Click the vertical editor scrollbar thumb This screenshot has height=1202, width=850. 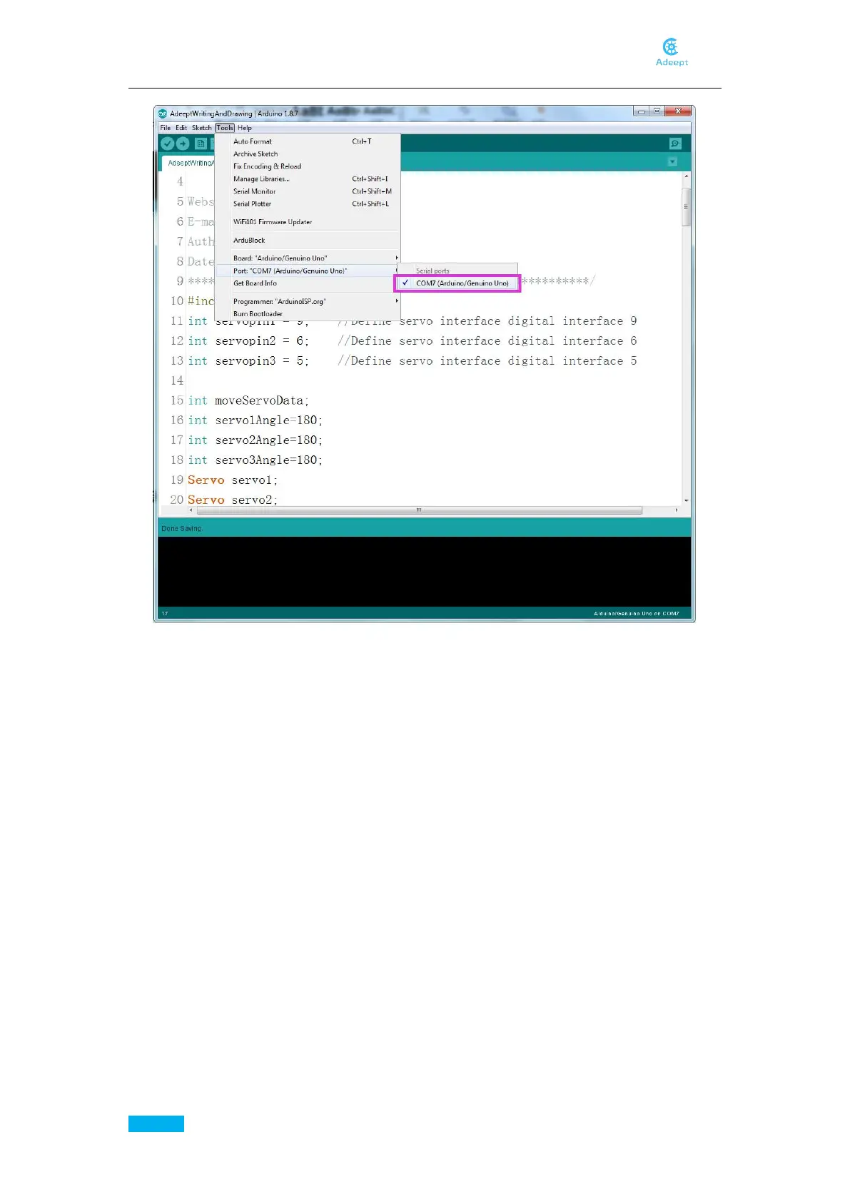(686, 207)
